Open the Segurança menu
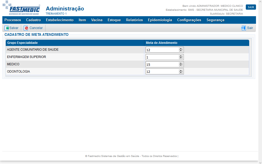This screenshot has height=164, width=262. click(215, 20)
